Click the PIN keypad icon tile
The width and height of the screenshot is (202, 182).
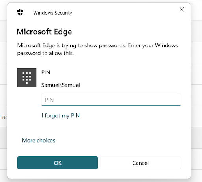tap(27, 78)
